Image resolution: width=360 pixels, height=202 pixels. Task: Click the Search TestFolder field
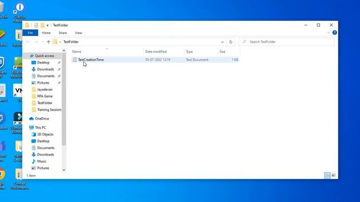286,42
